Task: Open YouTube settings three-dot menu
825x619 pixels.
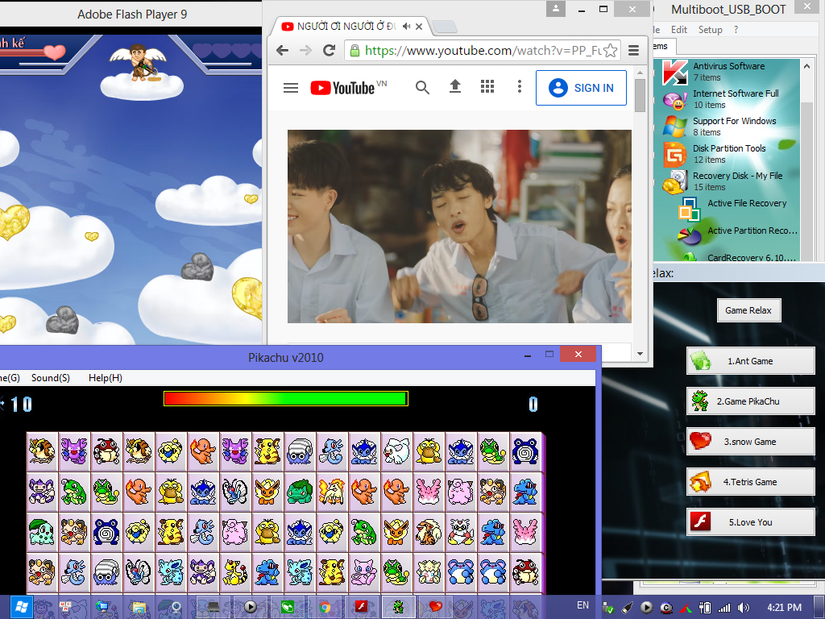Action: coord(520,87)
